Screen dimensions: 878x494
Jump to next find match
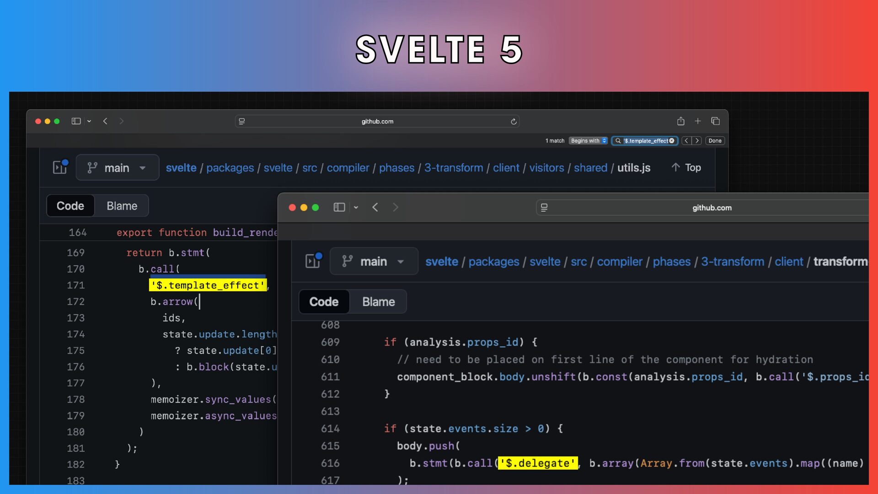tap(697, 141)
